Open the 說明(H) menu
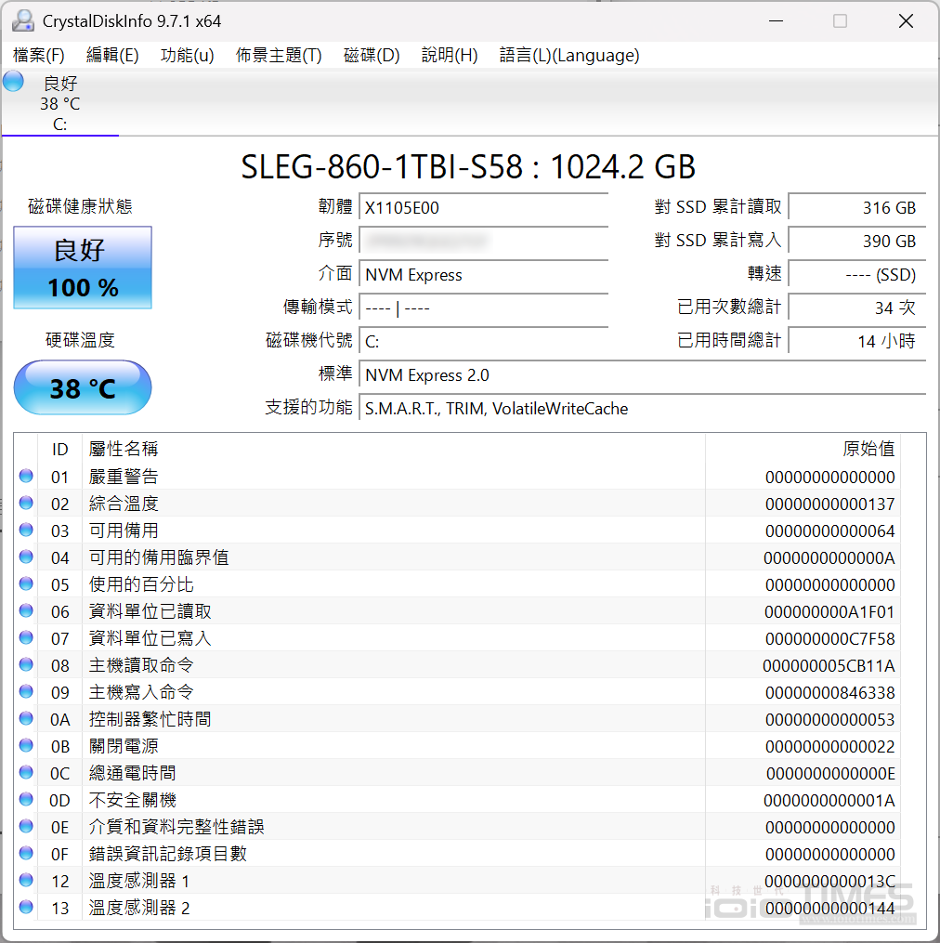Image resolution: width=940 pixels, height=943 pixels. [450, 56]
